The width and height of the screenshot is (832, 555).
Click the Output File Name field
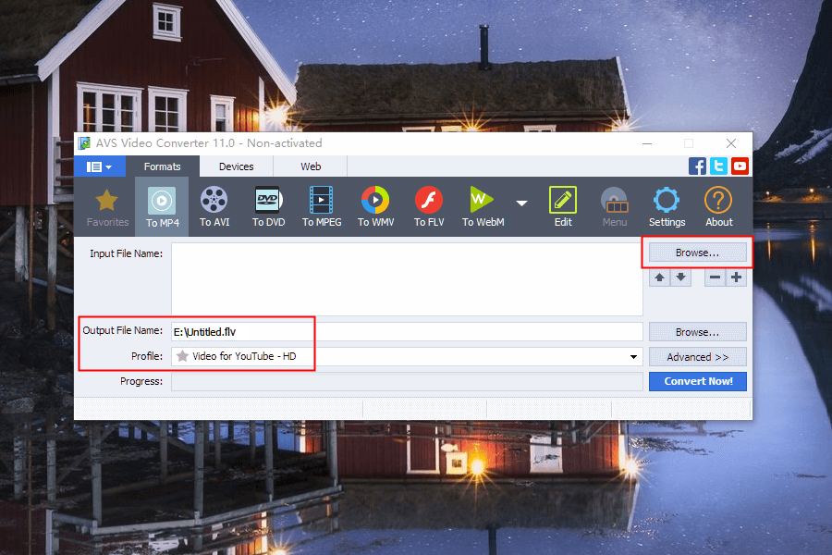pyautogui.click(x=407, y=331)
